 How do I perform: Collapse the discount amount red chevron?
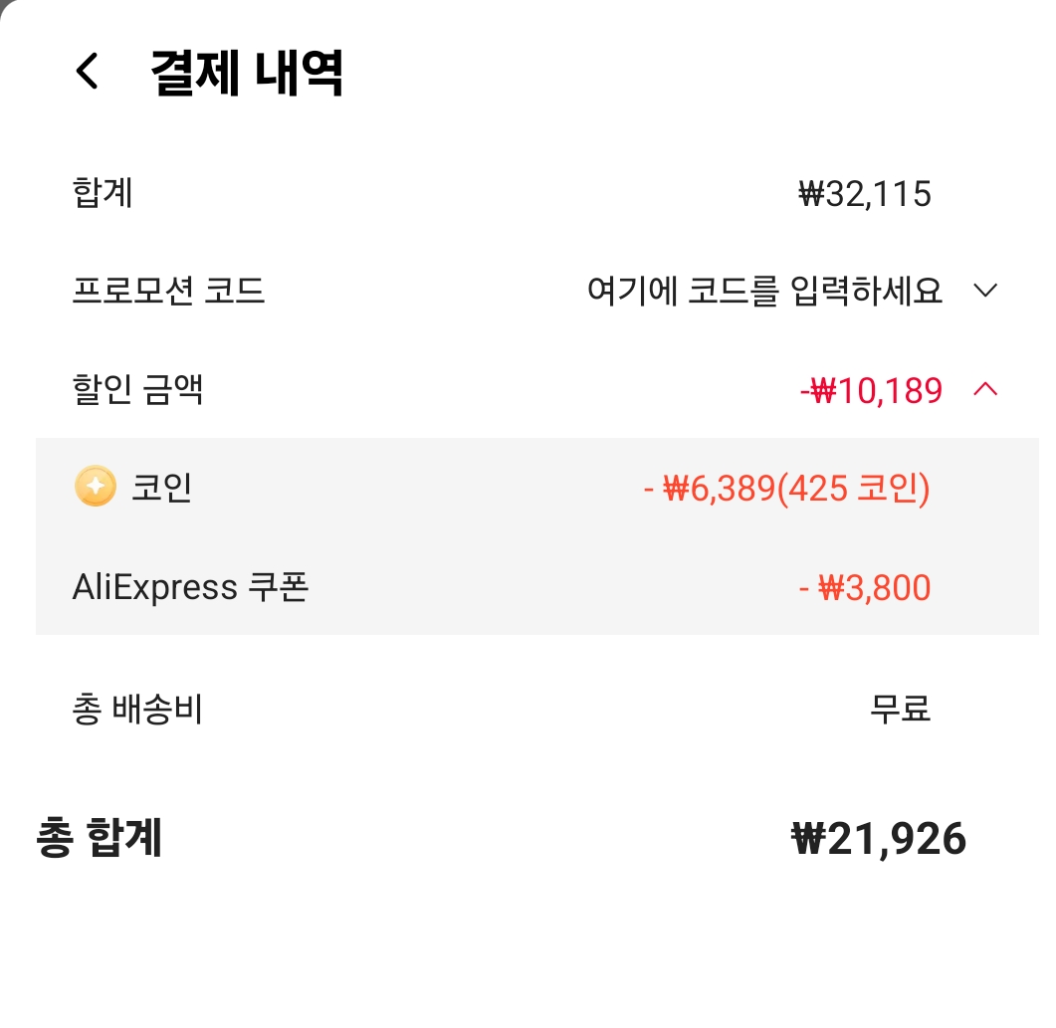(985, 389)
